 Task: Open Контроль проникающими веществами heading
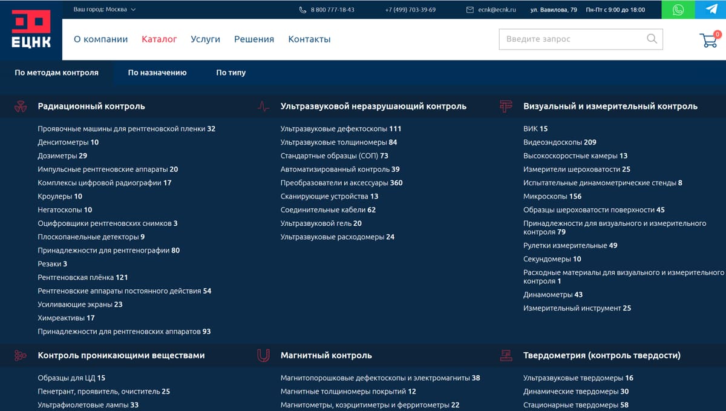pos(121,356)
